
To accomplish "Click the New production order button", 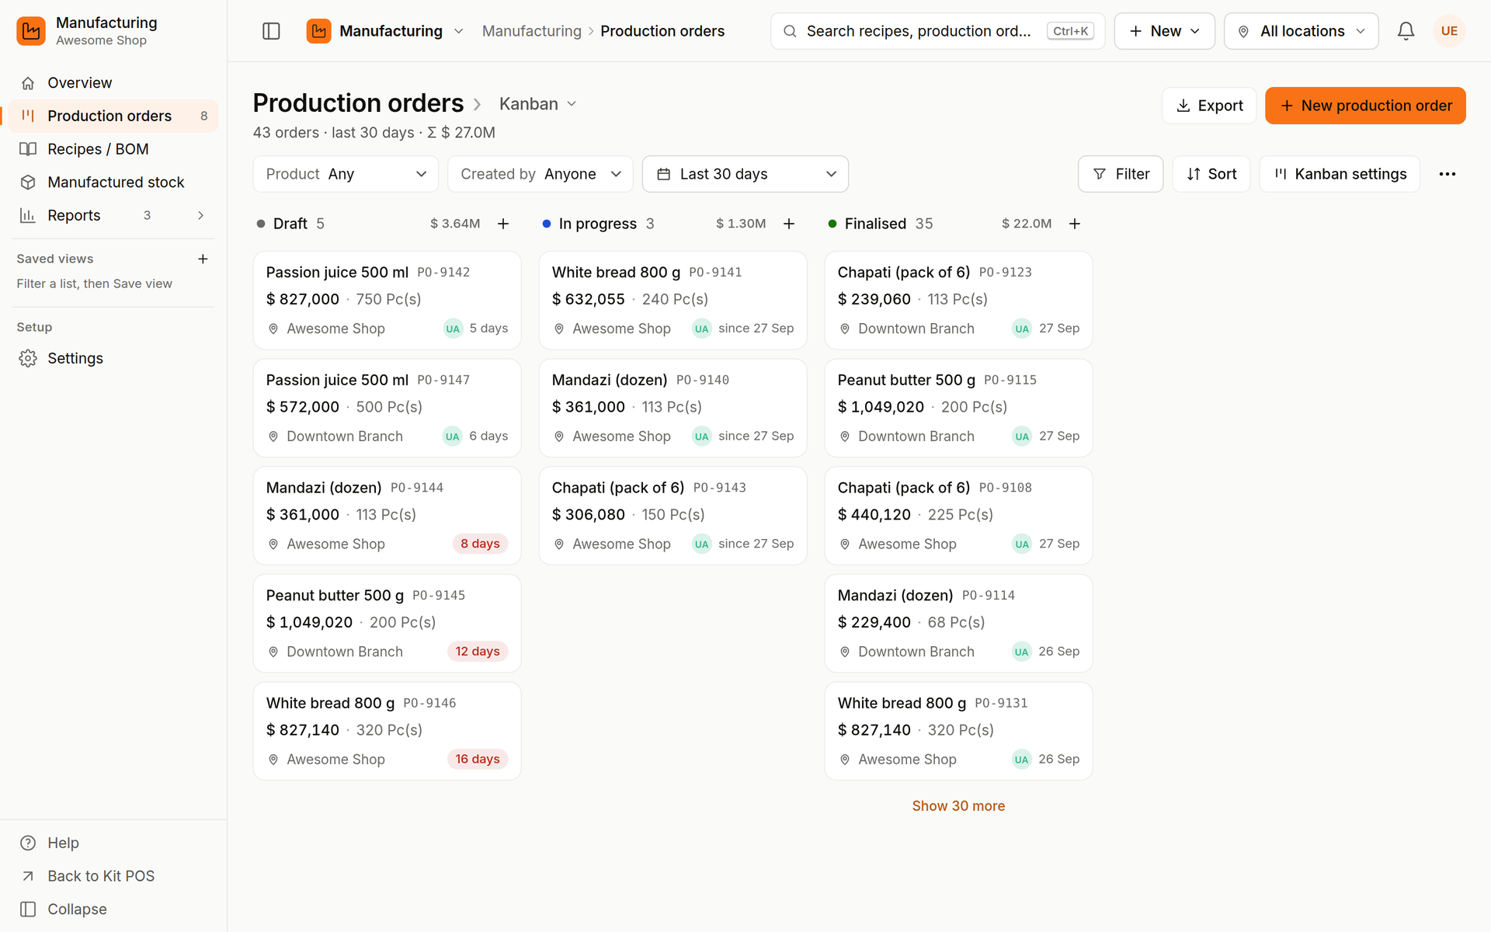I will 1365,106.
